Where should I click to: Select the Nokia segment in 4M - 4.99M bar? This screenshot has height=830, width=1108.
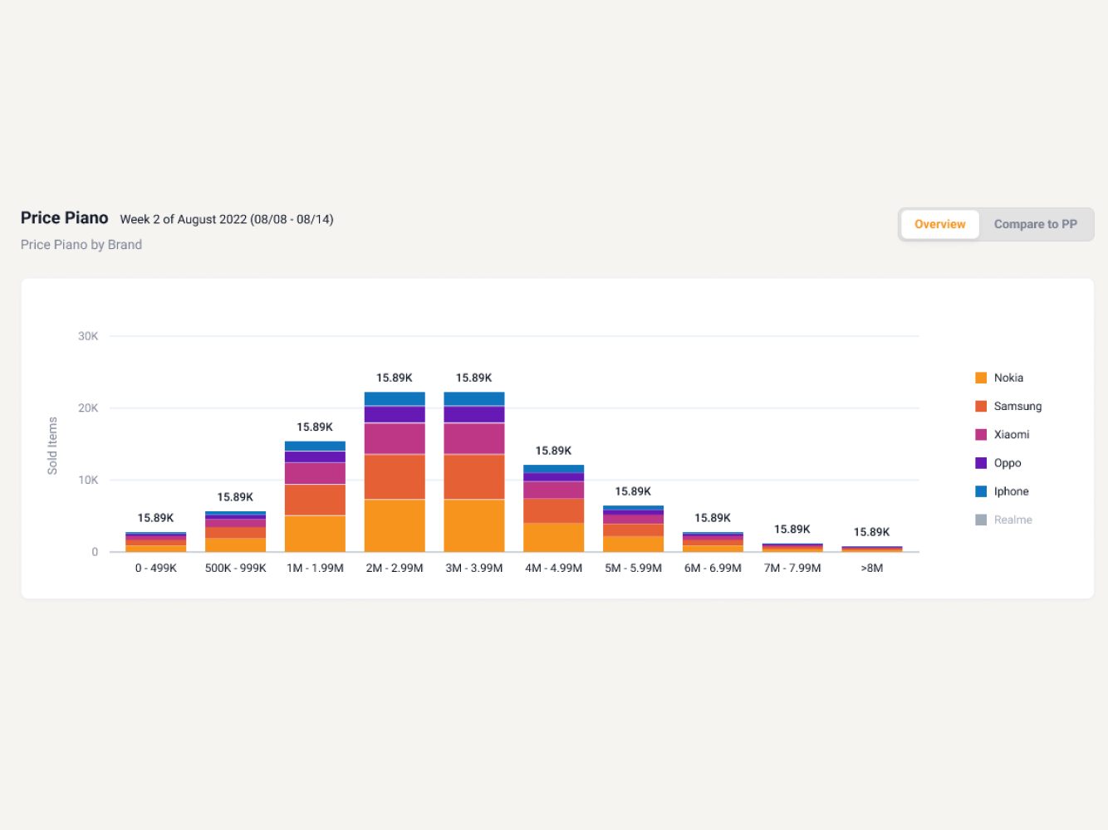pyautogui.click(x=553, y=537)
